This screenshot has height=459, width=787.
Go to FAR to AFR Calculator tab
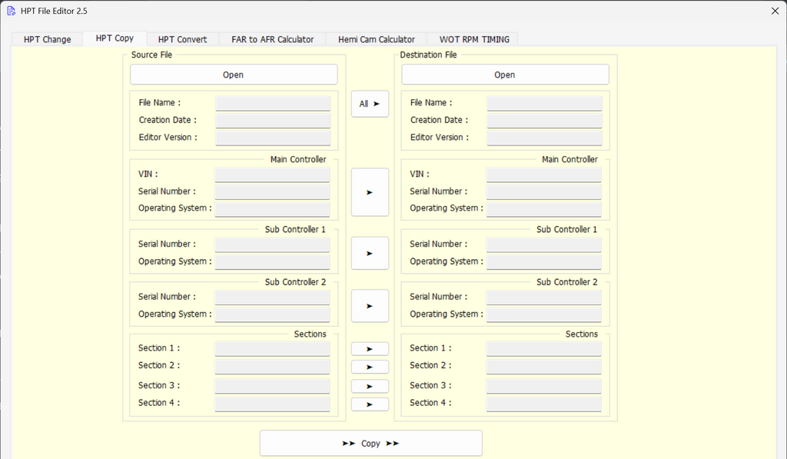(x=273, y=39)
